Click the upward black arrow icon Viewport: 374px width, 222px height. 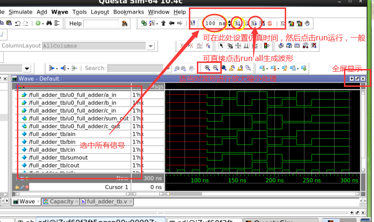pyautogui.click(x=164, y=23)
